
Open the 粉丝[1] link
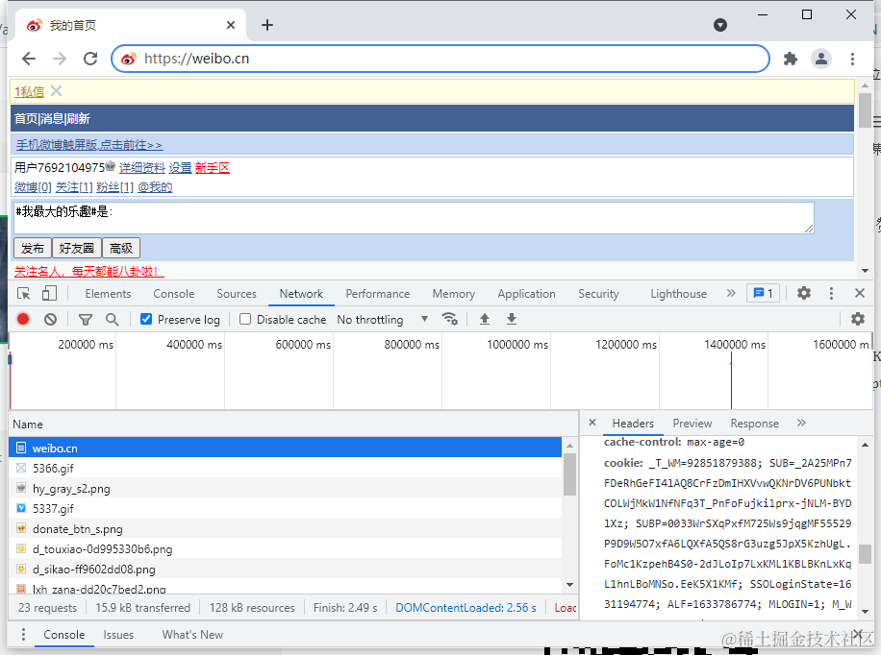point(114,187)
